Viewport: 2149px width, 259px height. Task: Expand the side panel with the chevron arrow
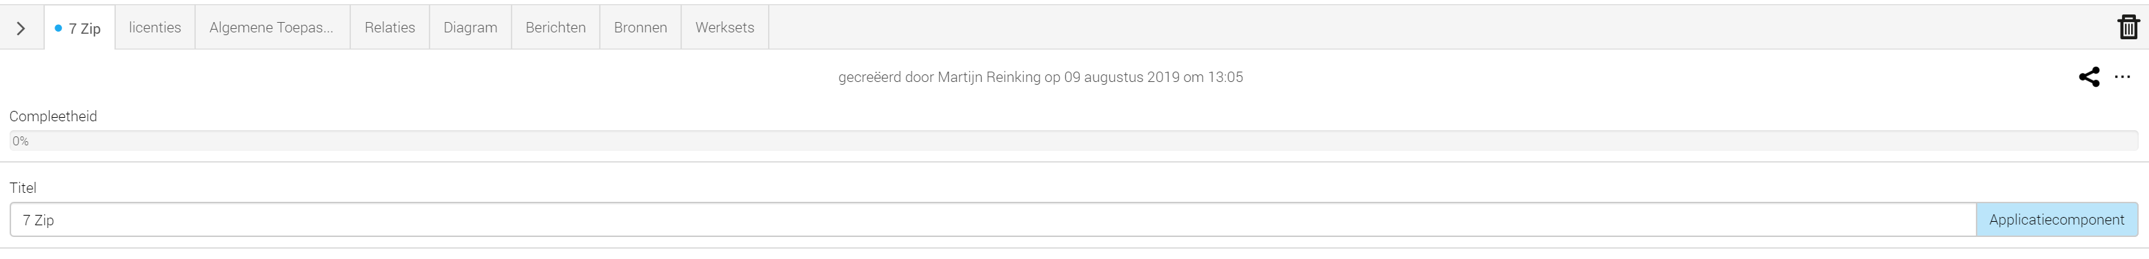21,28
